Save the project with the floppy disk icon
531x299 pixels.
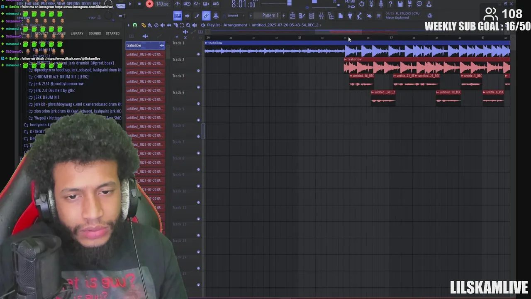pos(400,4)
